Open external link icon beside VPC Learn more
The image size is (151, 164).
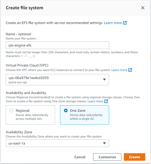click(130, 70)
